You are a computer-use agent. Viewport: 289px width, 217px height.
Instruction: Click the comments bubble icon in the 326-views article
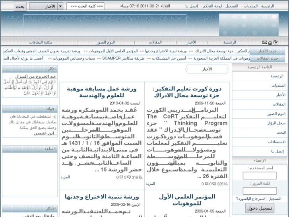click(x=214, y=184)
